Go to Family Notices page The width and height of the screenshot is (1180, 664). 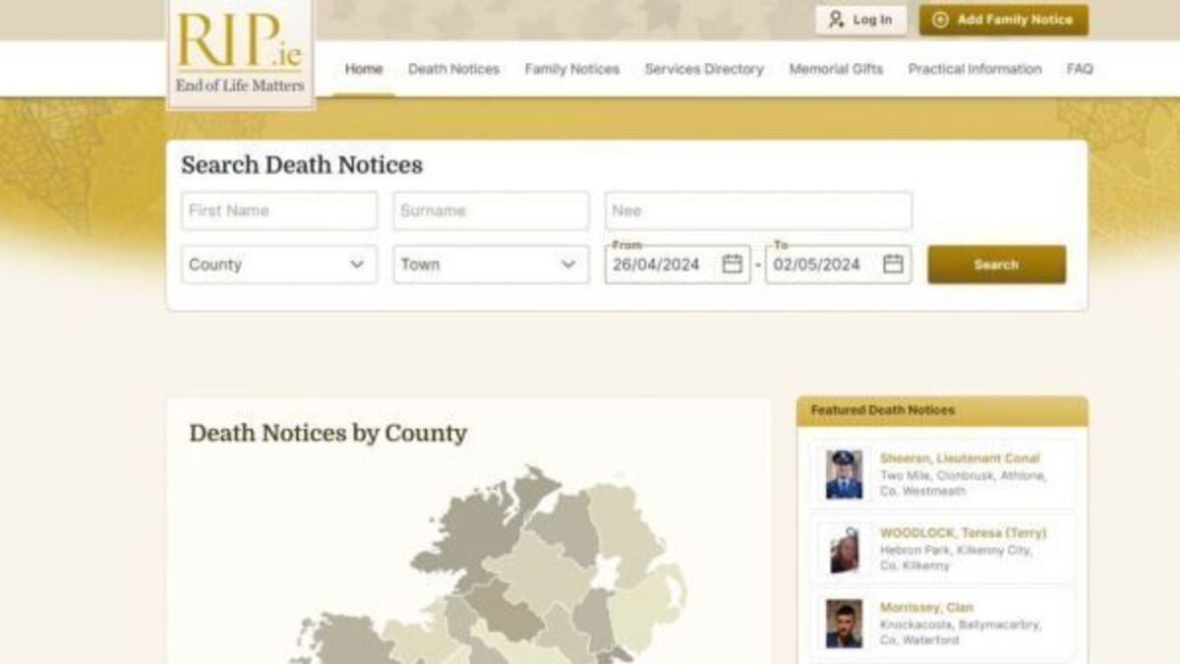tap(571, 69)
